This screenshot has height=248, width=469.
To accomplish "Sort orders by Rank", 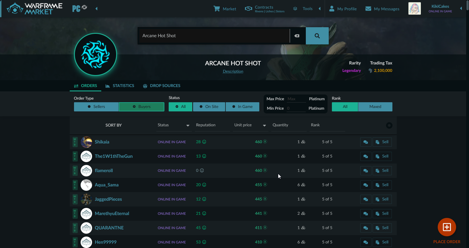I will 327,125.
